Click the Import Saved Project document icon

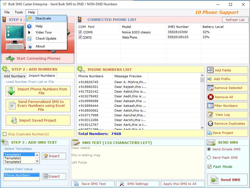pyautogui.click(x=14, y=120)
